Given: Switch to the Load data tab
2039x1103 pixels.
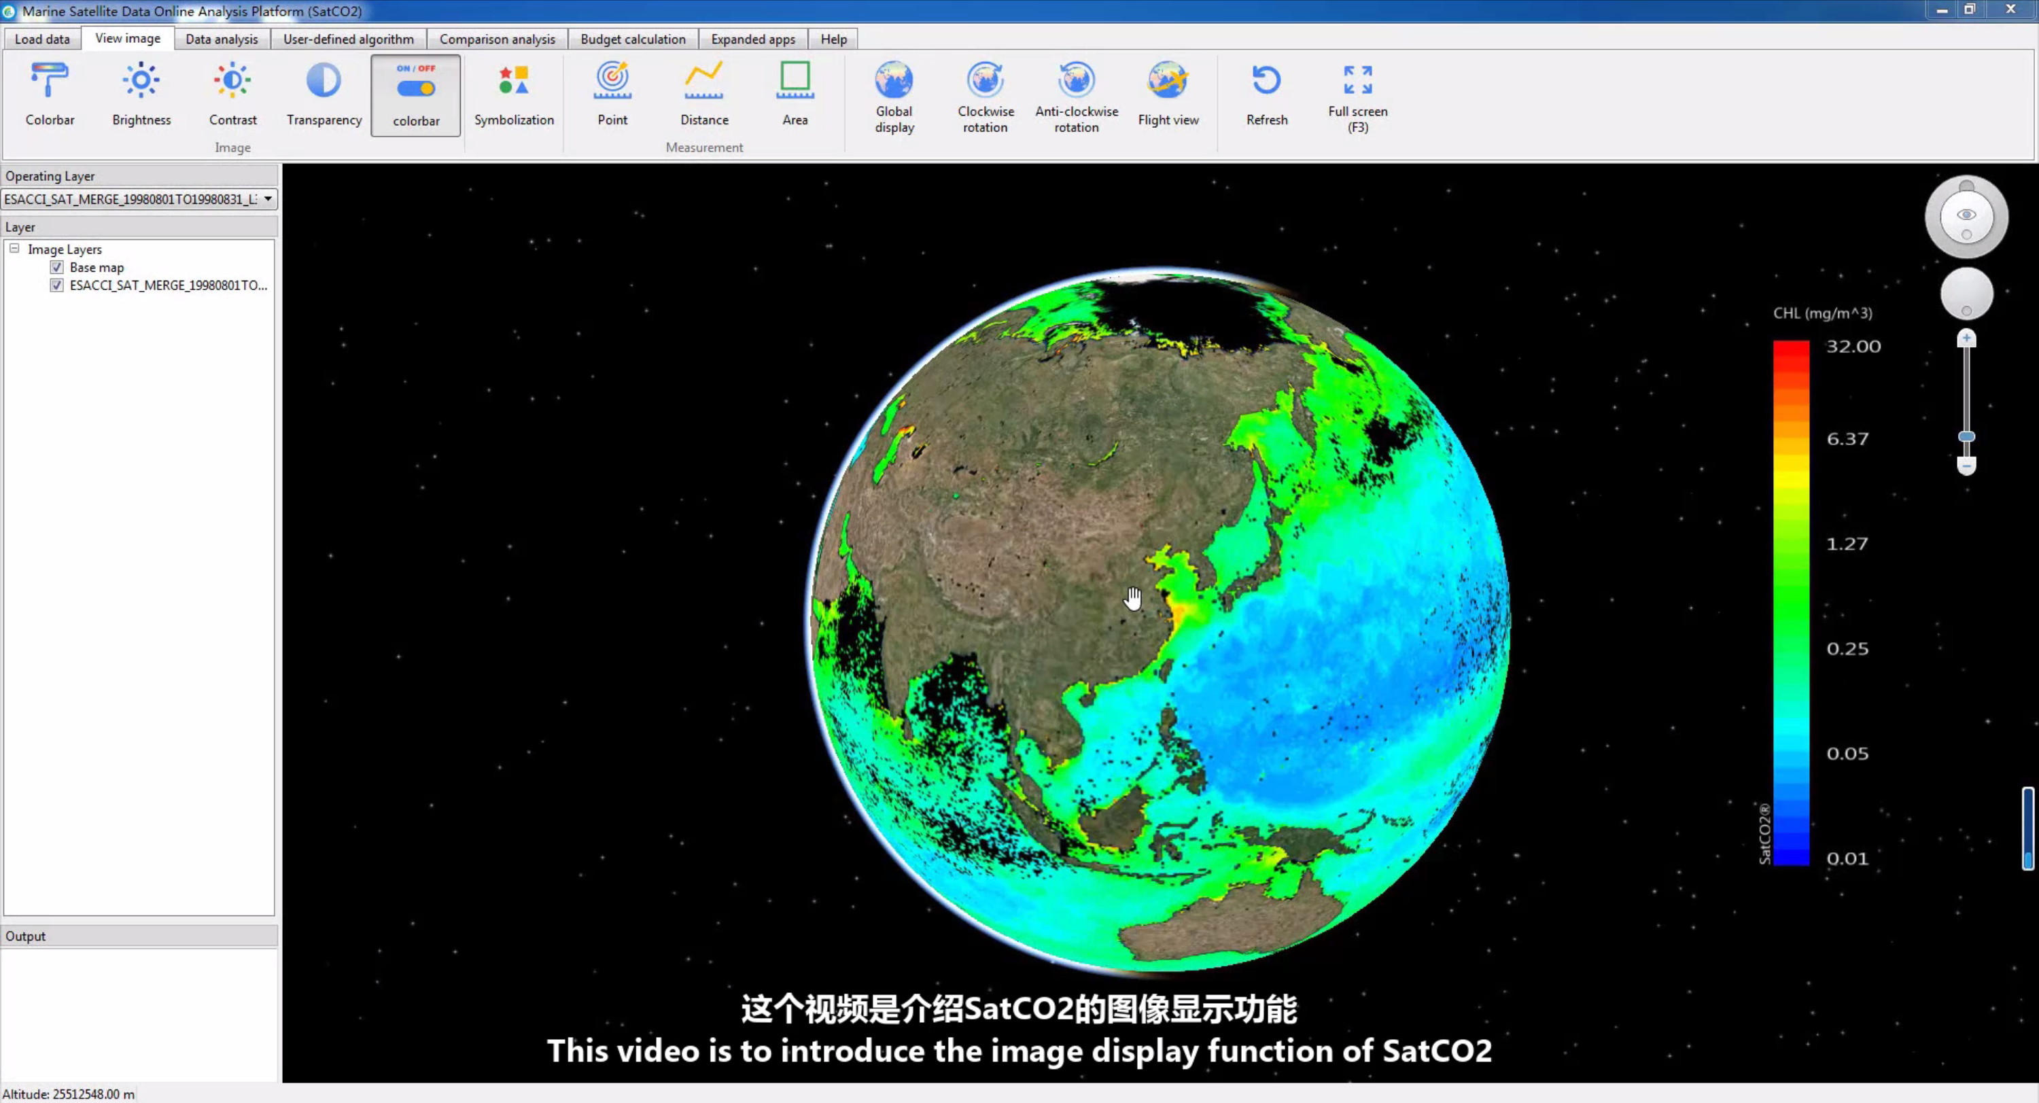Looking at the screenshot, I should [x=42, y=39].
